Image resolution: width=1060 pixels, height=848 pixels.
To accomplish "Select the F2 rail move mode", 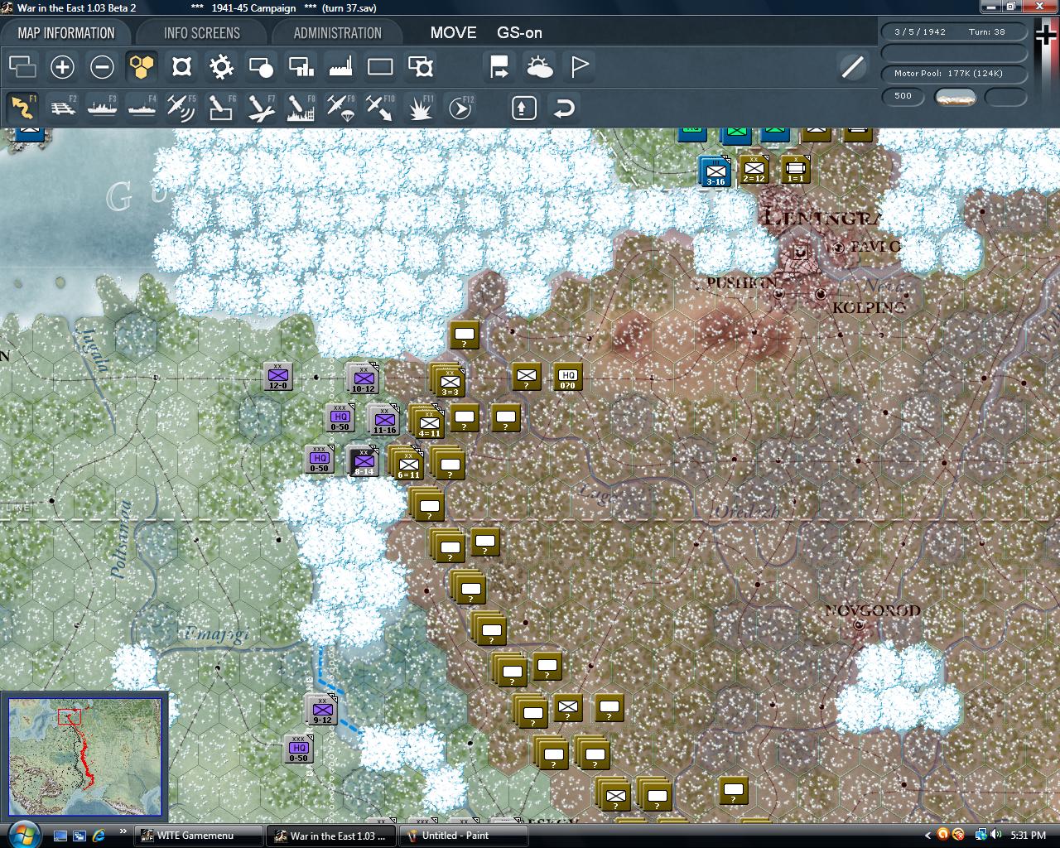I will (x=62, y=108).
